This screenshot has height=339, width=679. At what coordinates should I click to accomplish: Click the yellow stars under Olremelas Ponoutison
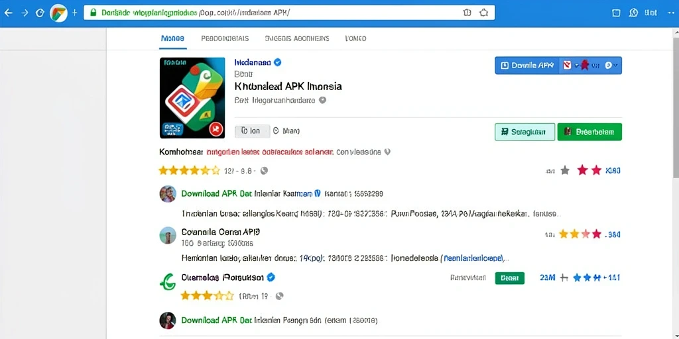click(207, 296)
